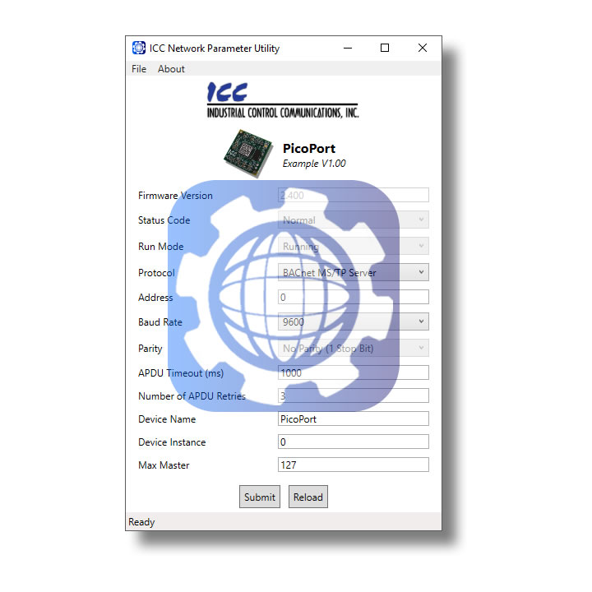Viewport: 592px width, 592px height.
Task: Focus the Number of APDU Retries field
Action: point(353,395)
